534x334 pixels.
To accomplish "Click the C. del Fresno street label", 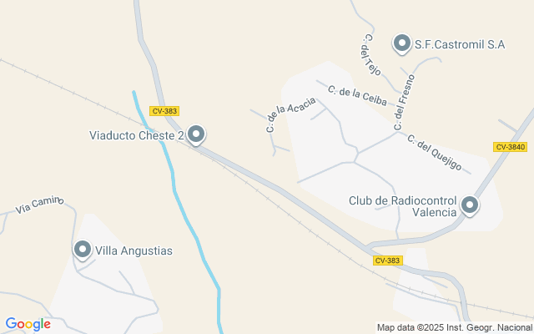I will [x=404, y=102].
